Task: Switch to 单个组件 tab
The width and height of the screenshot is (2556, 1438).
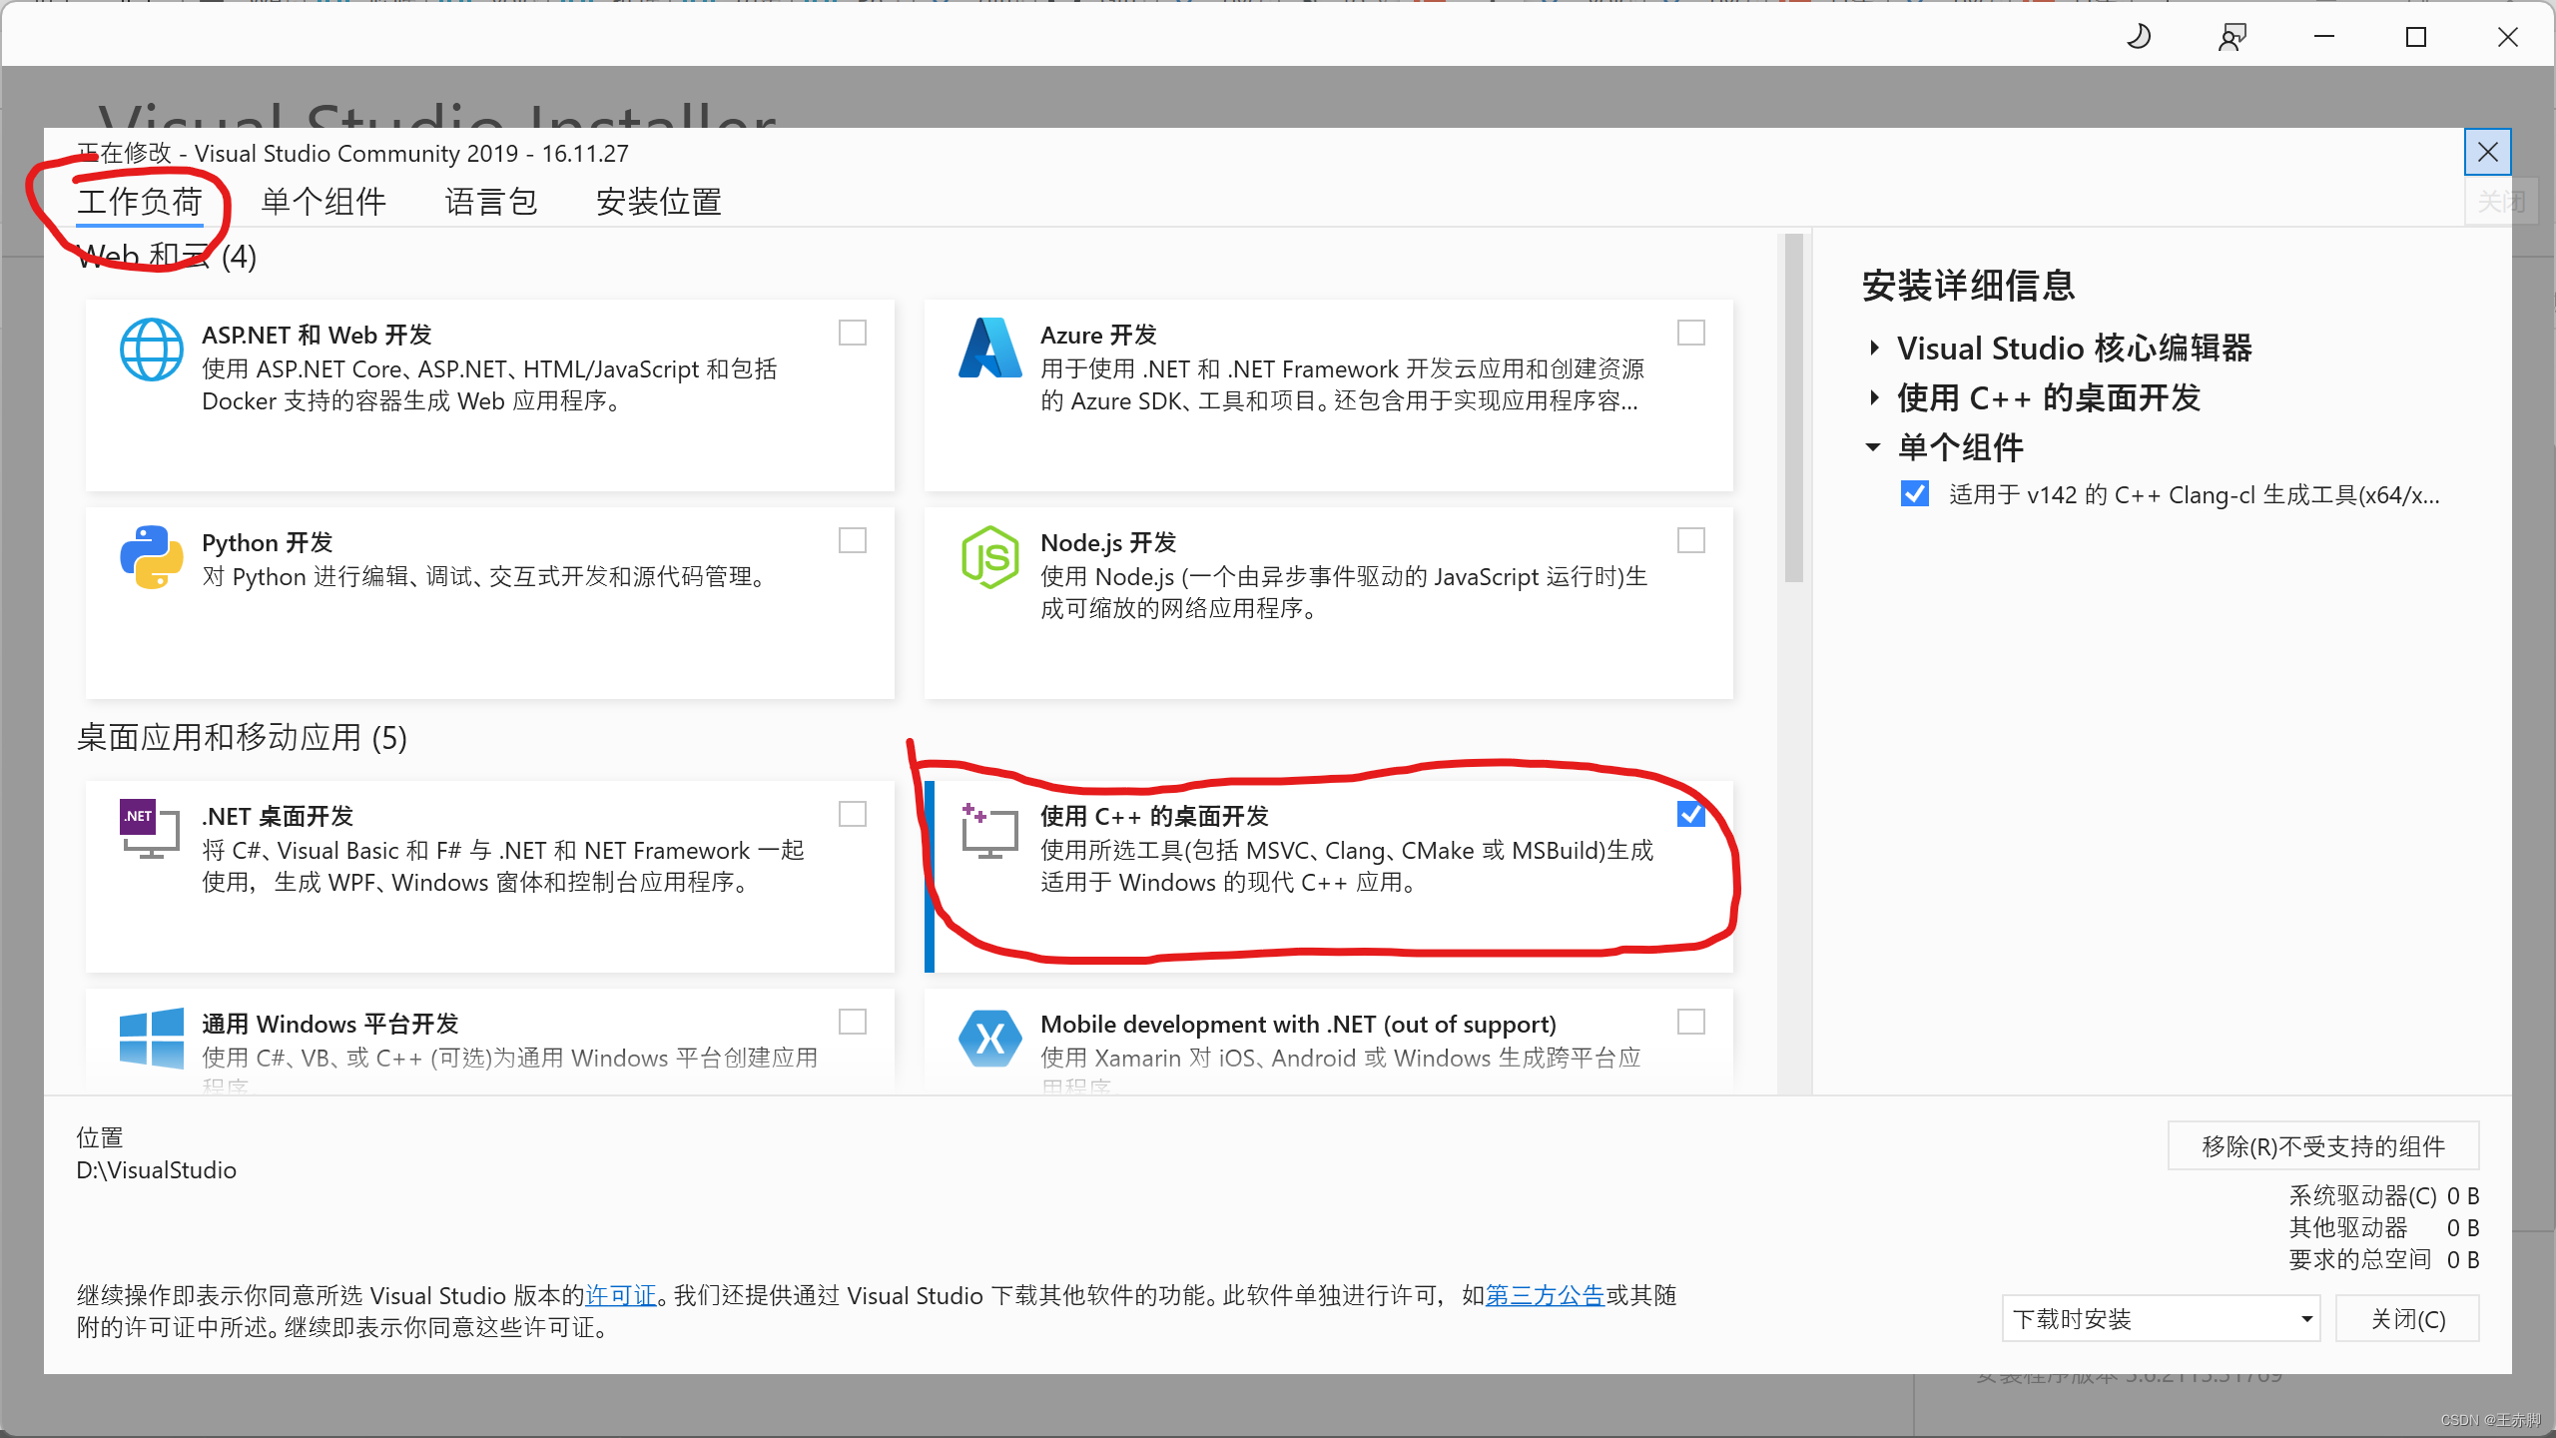Action: click(323, 202)
